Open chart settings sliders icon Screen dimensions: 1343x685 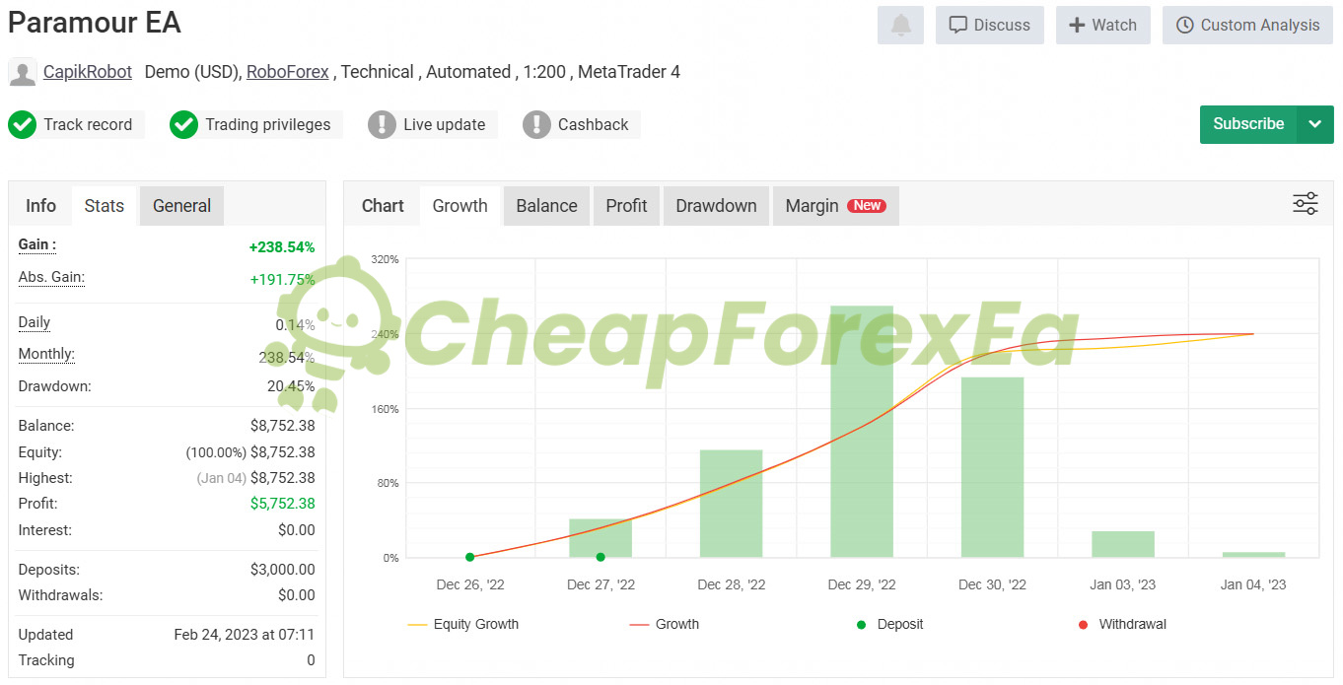click(1306, 204)
